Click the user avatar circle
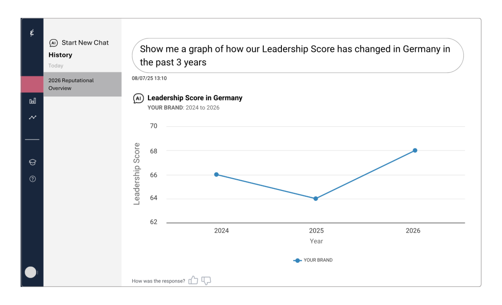Image resolution: width=502 pixels, height=305 pixels. (30, 272)
